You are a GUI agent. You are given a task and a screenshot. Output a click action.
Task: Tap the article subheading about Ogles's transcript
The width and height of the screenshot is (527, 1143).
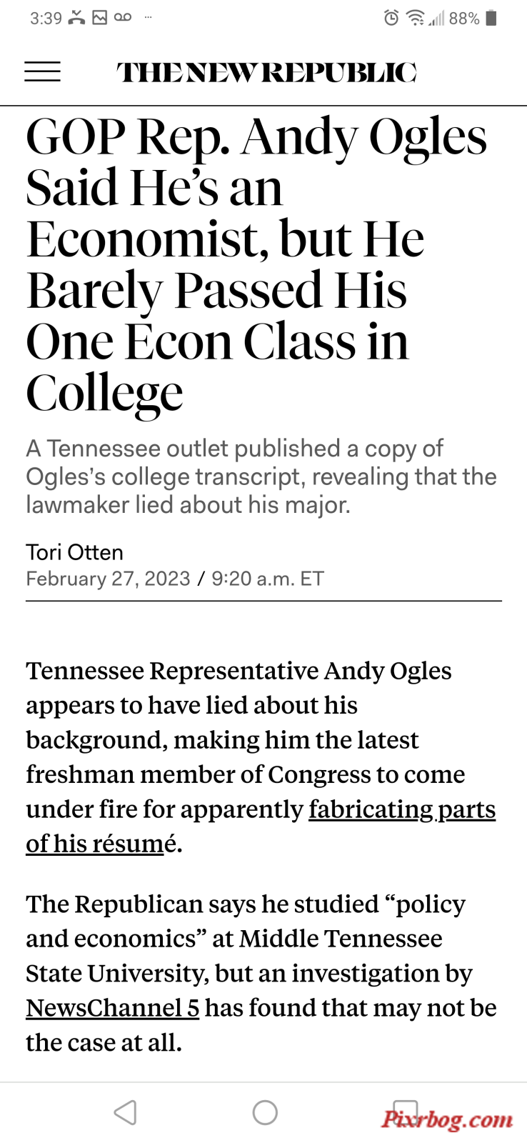tap(261, 476)
